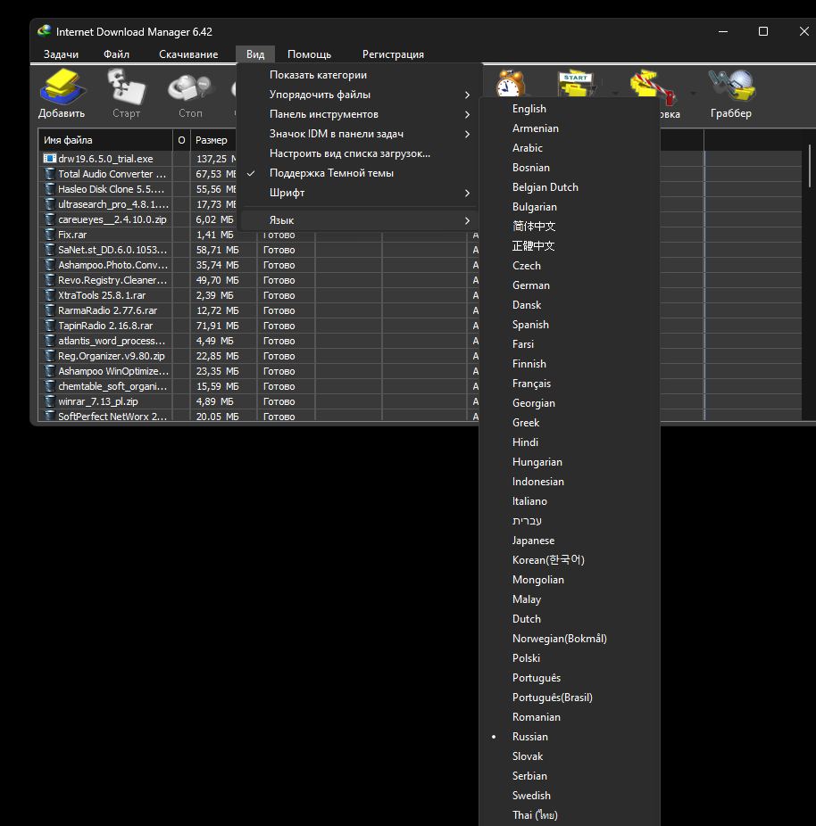Select Japanese language option
Viewport: 816px width, 826px height.
(x=570, y=541)
